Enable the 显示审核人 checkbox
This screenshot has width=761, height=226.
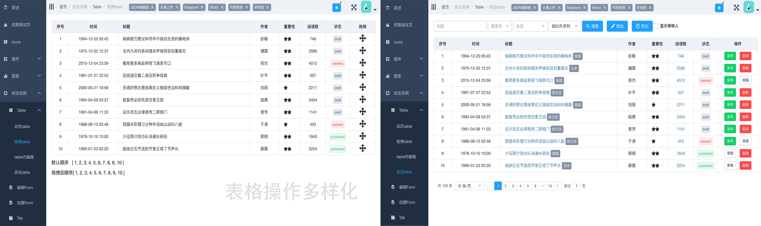coord(656,26)
